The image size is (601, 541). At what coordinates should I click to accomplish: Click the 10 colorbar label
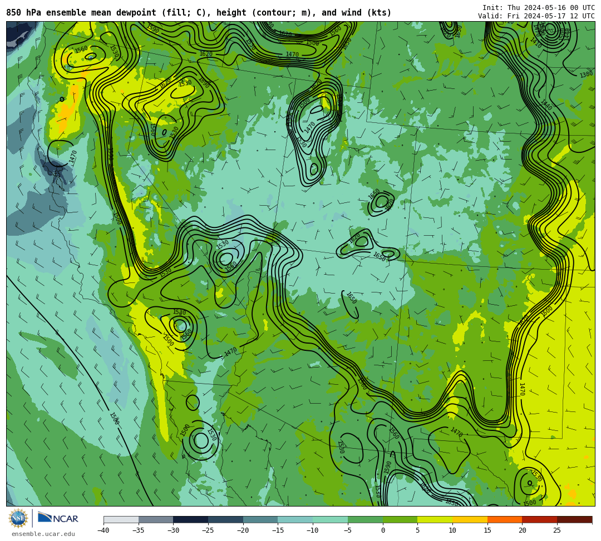tap(452, 530)
